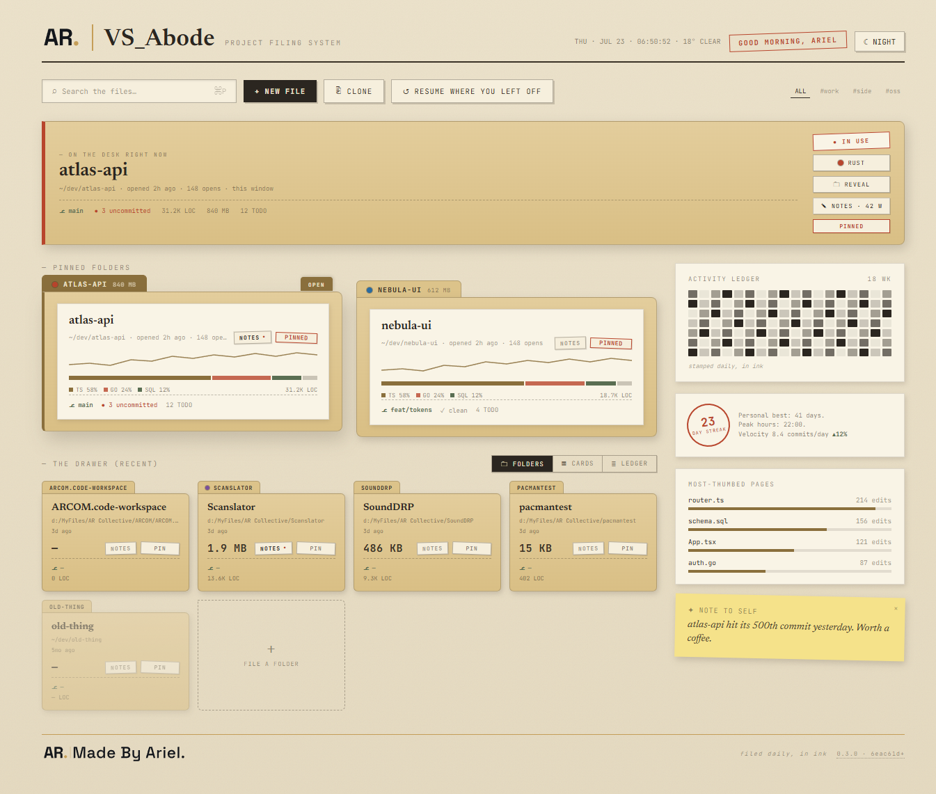
Task: Open the Scanslator folder title
Action: pyautogui.click(x=231, y=507)
